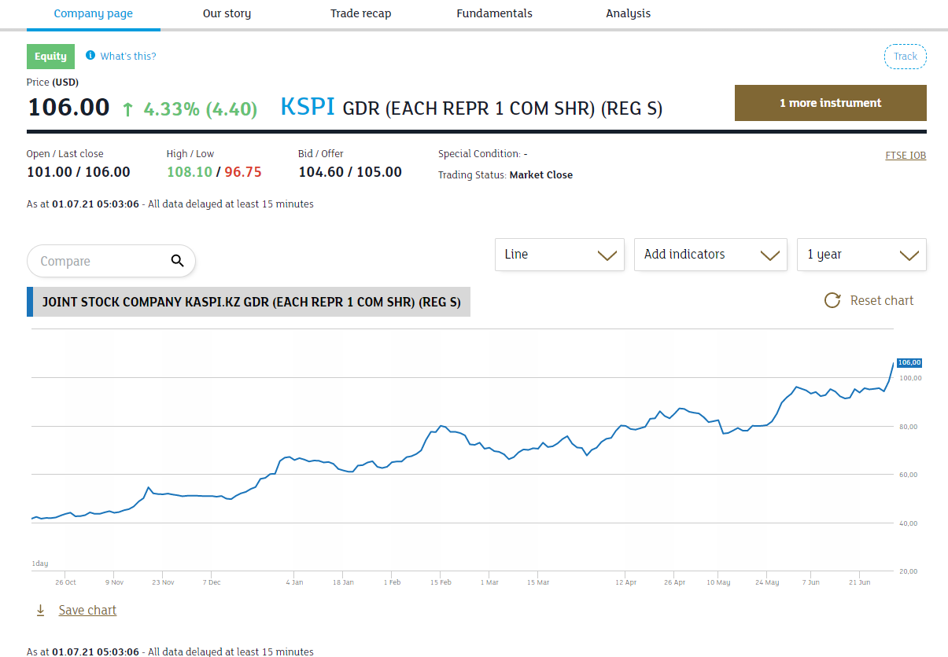This screenshot has height=657, width=948.
Task: Click the 15 Mar date label on chart axis
Action: point(538,582)
